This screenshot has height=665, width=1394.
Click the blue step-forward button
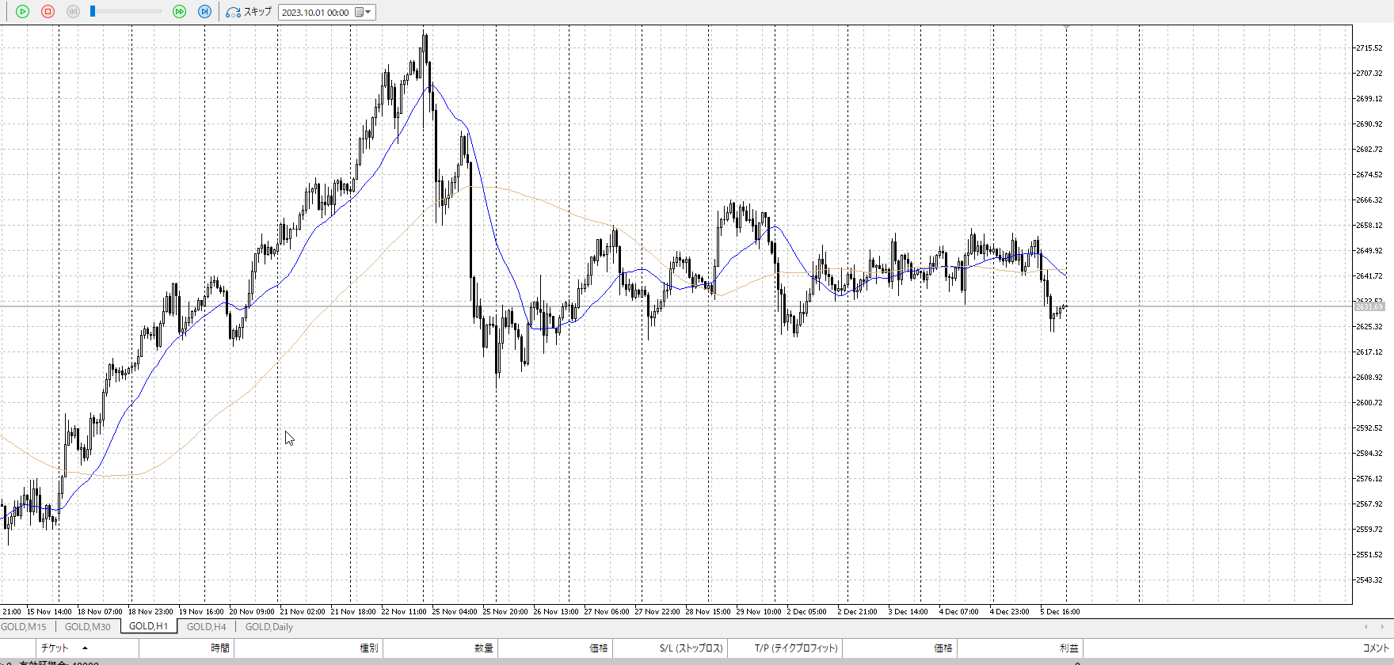[204, 12]
